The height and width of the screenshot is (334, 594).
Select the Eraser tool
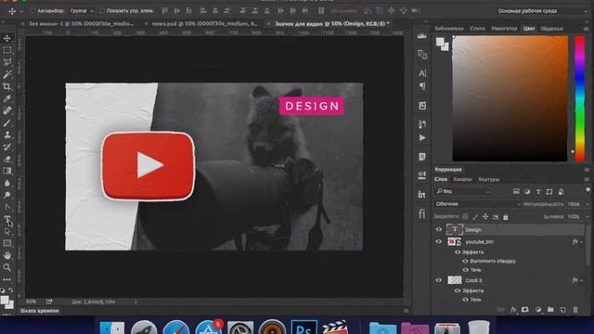(6, 159)
